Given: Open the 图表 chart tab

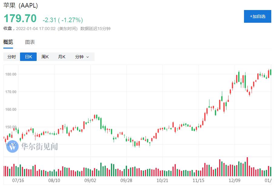Looking at the screenshot, I should (x=30, y=42).
